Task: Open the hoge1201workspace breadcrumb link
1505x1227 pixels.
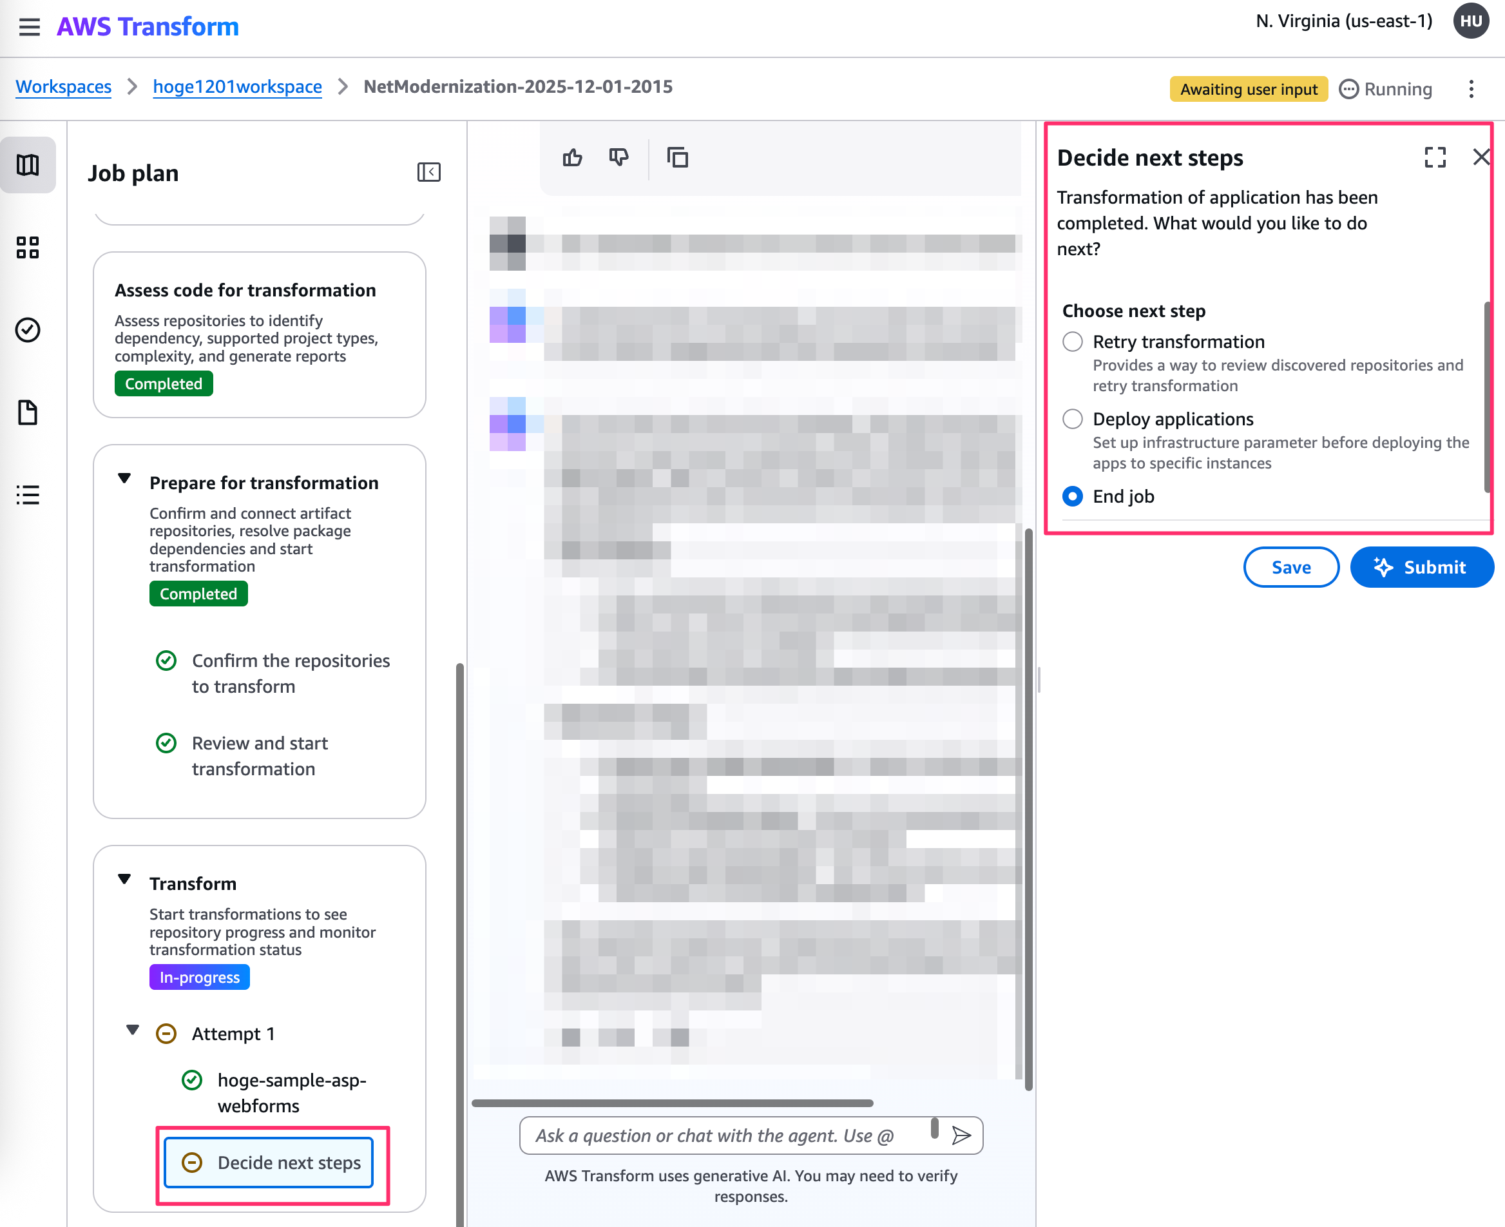Action: tap(237, 87)
